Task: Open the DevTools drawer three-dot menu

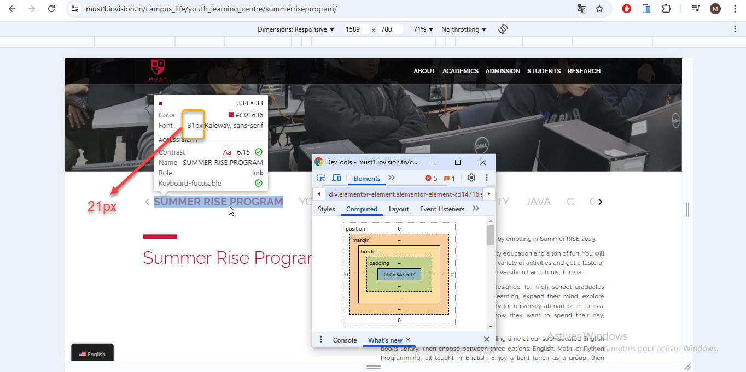Action: pos(321,340)
